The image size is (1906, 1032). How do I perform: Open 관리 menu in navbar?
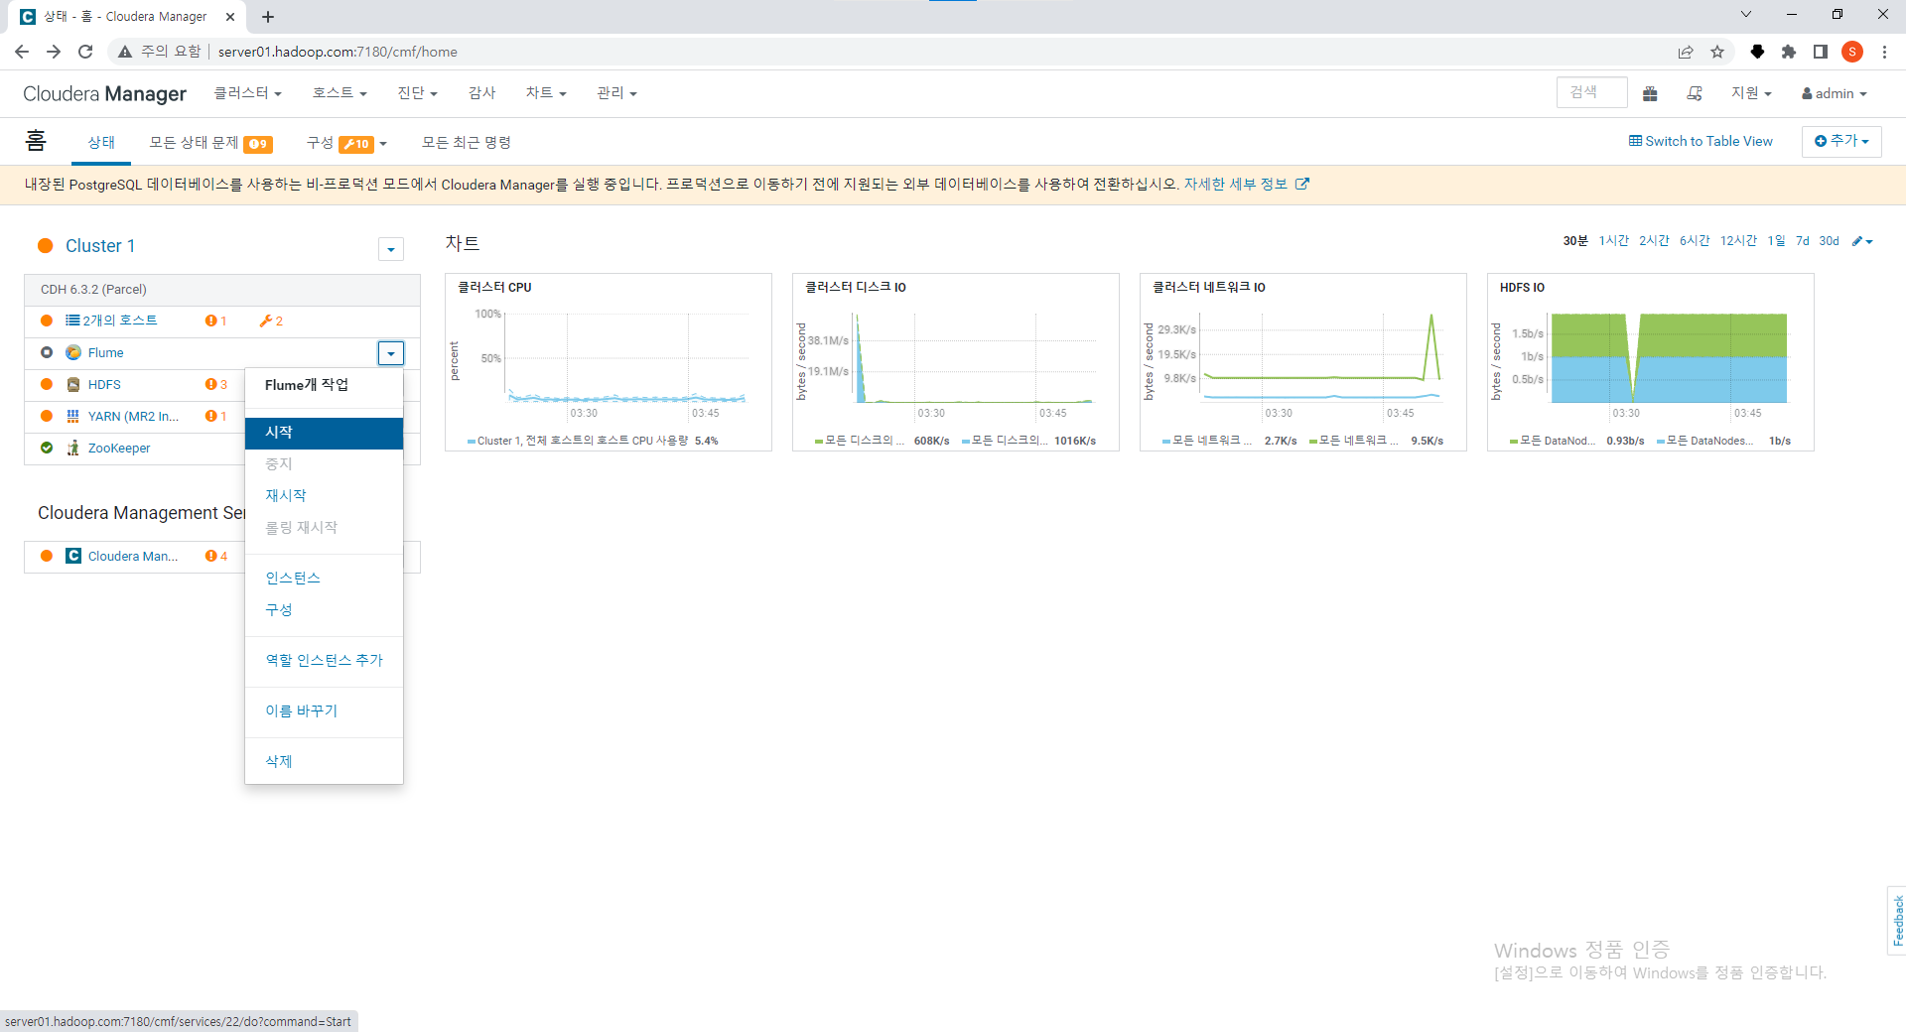tap(616, 93)
